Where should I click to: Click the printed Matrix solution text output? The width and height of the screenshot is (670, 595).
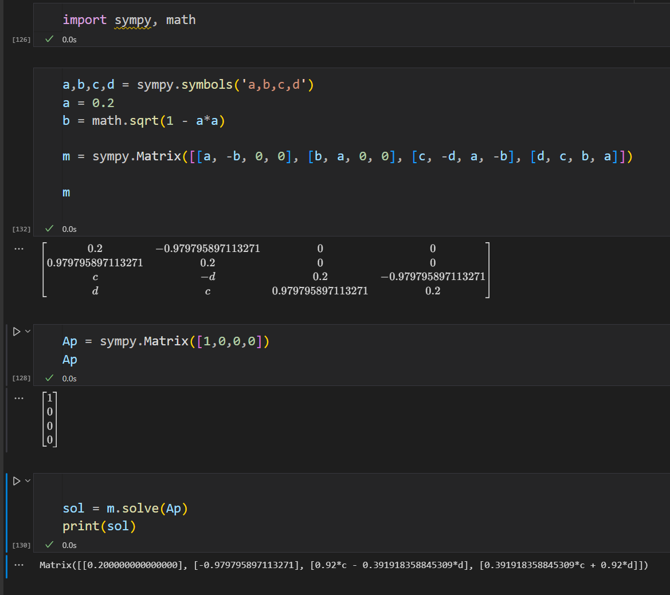[x=343, y=565]
